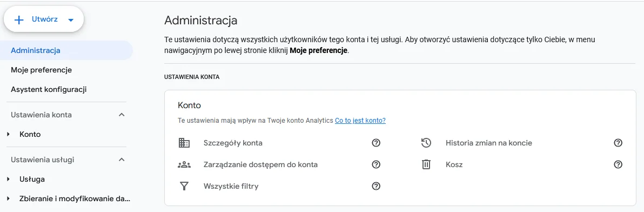Image resolution: width=644 pixels, height=212 pixels.
Task: Open Wszystkie filtry settings
Action: pos(231,186)
